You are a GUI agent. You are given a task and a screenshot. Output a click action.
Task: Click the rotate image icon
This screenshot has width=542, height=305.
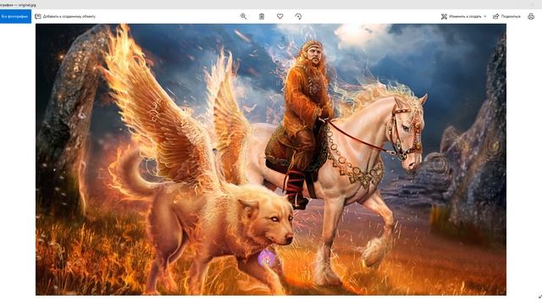pos(298,16)
